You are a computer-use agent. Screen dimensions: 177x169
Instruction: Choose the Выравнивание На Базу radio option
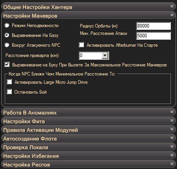(7, 35)
